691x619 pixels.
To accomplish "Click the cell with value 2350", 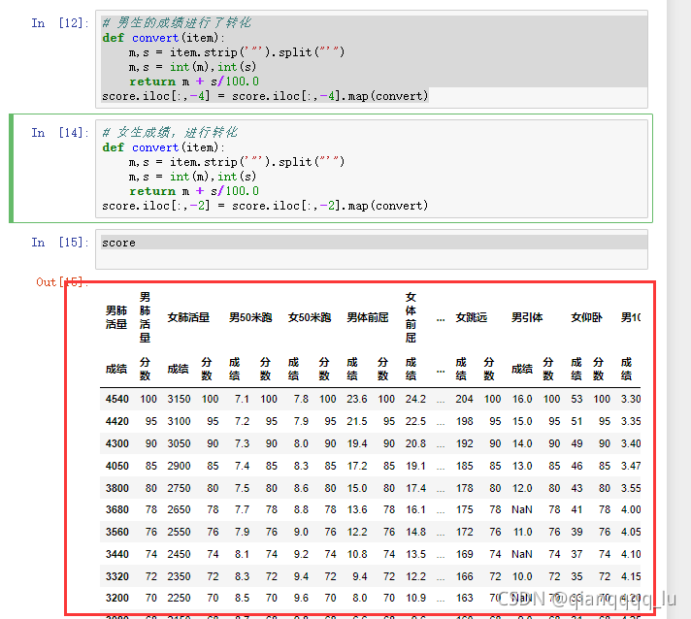I will (179, 576).
